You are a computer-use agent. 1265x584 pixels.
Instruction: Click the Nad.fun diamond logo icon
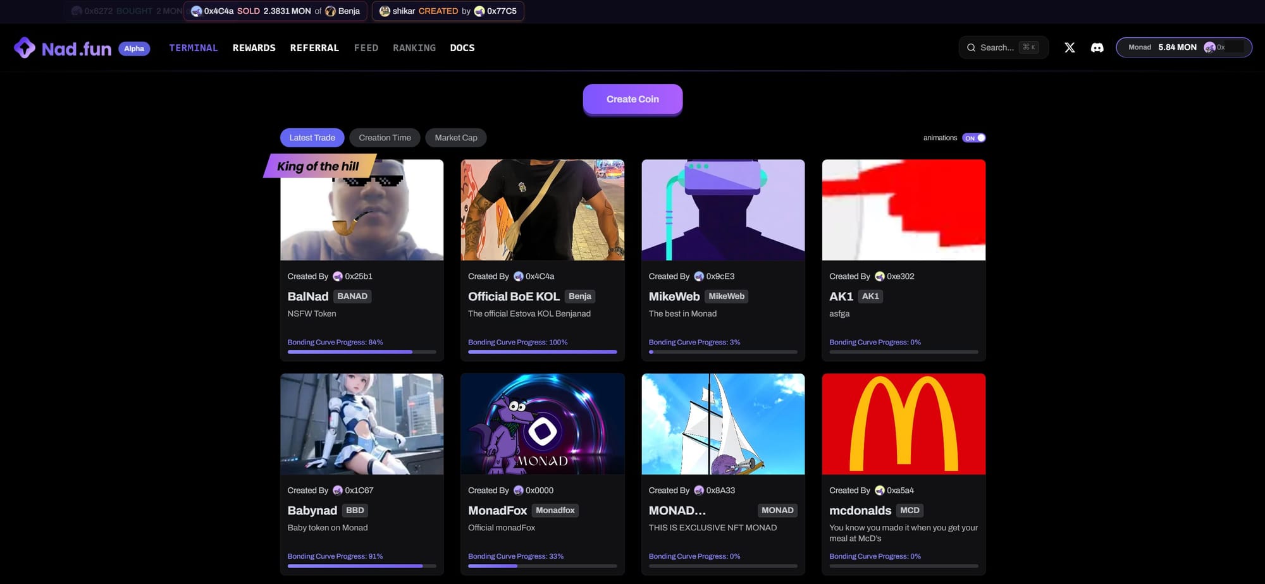pos(25,48)
